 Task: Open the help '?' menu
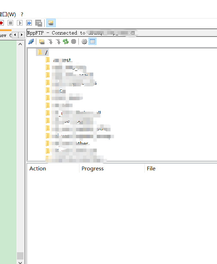tap(22, 15)
